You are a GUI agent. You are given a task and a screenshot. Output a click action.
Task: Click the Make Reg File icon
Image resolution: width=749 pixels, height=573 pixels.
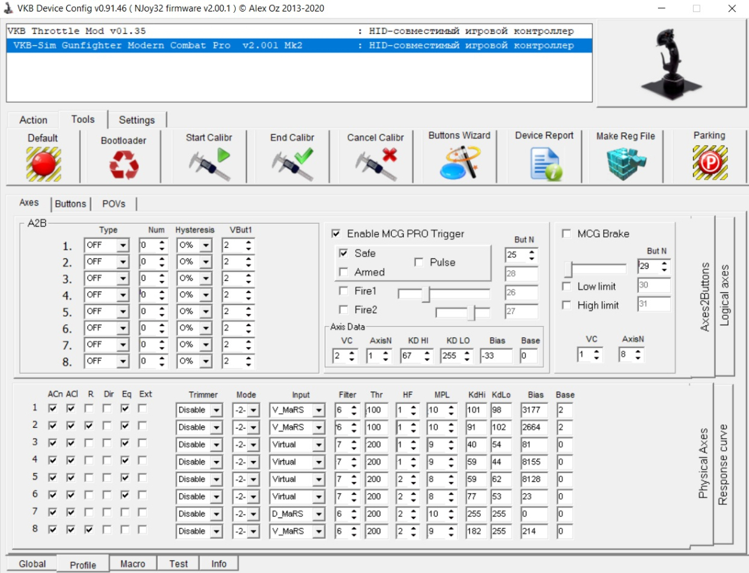point(625,164)
